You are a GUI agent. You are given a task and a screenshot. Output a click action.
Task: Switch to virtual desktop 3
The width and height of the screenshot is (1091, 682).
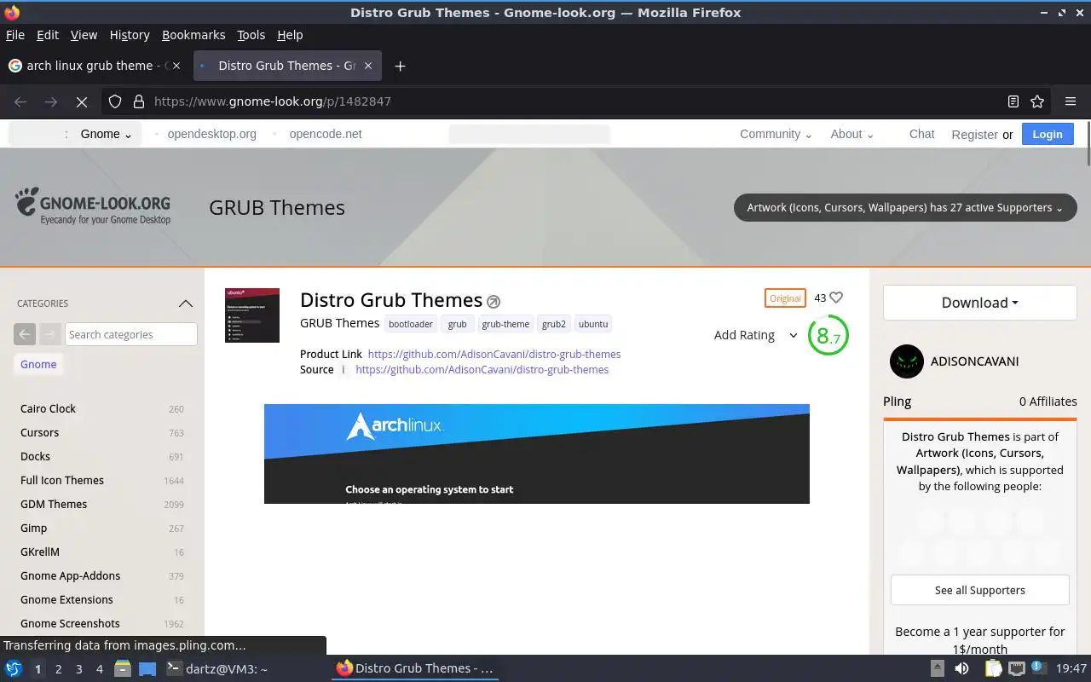point(78,669)
